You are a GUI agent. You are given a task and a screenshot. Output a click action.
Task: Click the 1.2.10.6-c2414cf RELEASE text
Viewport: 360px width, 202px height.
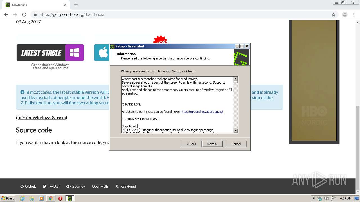pos(140,119)
